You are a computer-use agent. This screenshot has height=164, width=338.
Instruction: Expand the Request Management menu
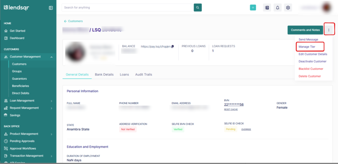51,108
